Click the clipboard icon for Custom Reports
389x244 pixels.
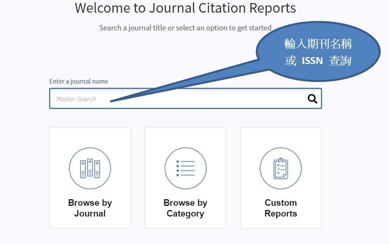tap(280, 168)
